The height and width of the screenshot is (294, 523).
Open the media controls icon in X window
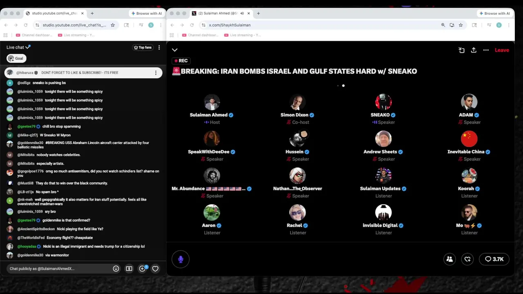coord(489,25)
